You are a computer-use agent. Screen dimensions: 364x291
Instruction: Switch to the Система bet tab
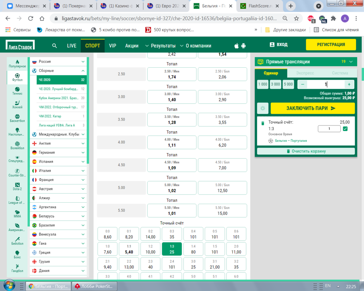tap(340, 73)
